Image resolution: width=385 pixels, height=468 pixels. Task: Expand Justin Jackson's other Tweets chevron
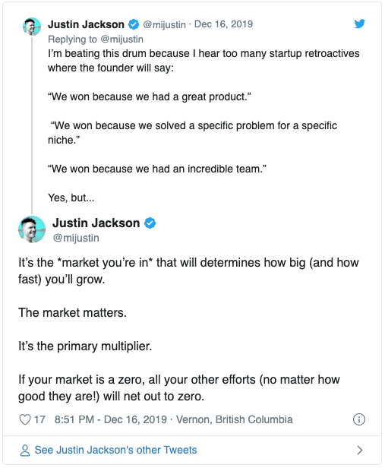[360, 450]
